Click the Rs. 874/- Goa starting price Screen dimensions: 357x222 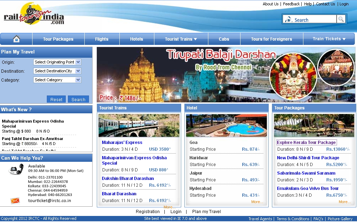[251, 149]
